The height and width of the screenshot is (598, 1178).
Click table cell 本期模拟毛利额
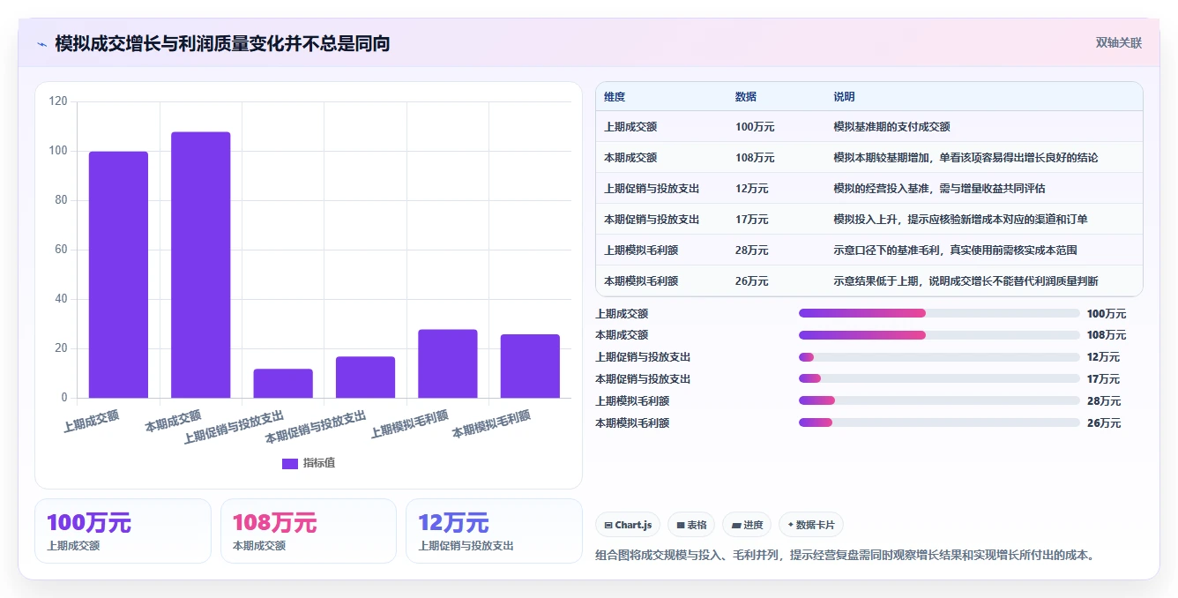641,281
